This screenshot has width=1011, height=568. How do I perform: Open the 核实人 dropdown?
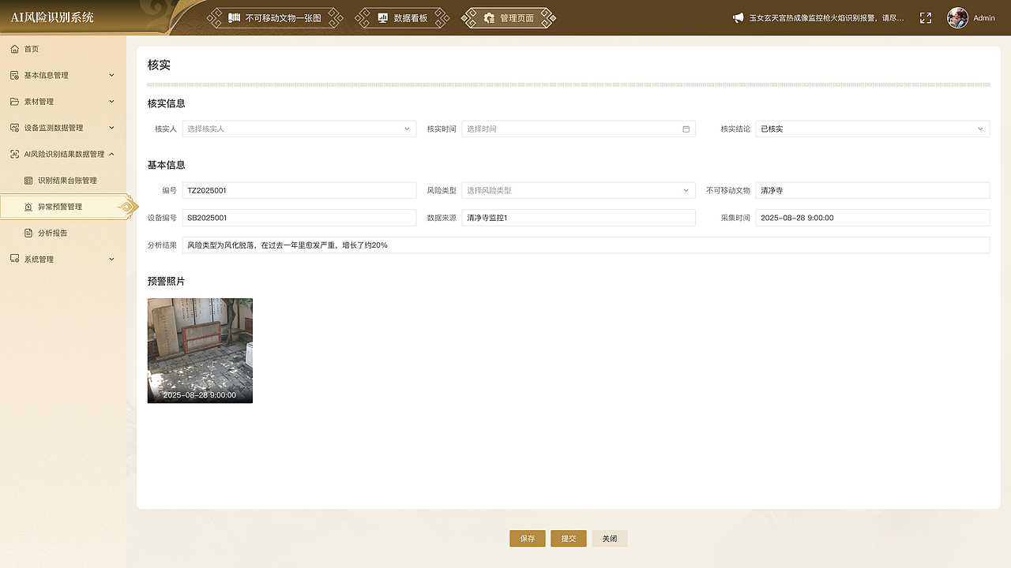tap(299, 129)
